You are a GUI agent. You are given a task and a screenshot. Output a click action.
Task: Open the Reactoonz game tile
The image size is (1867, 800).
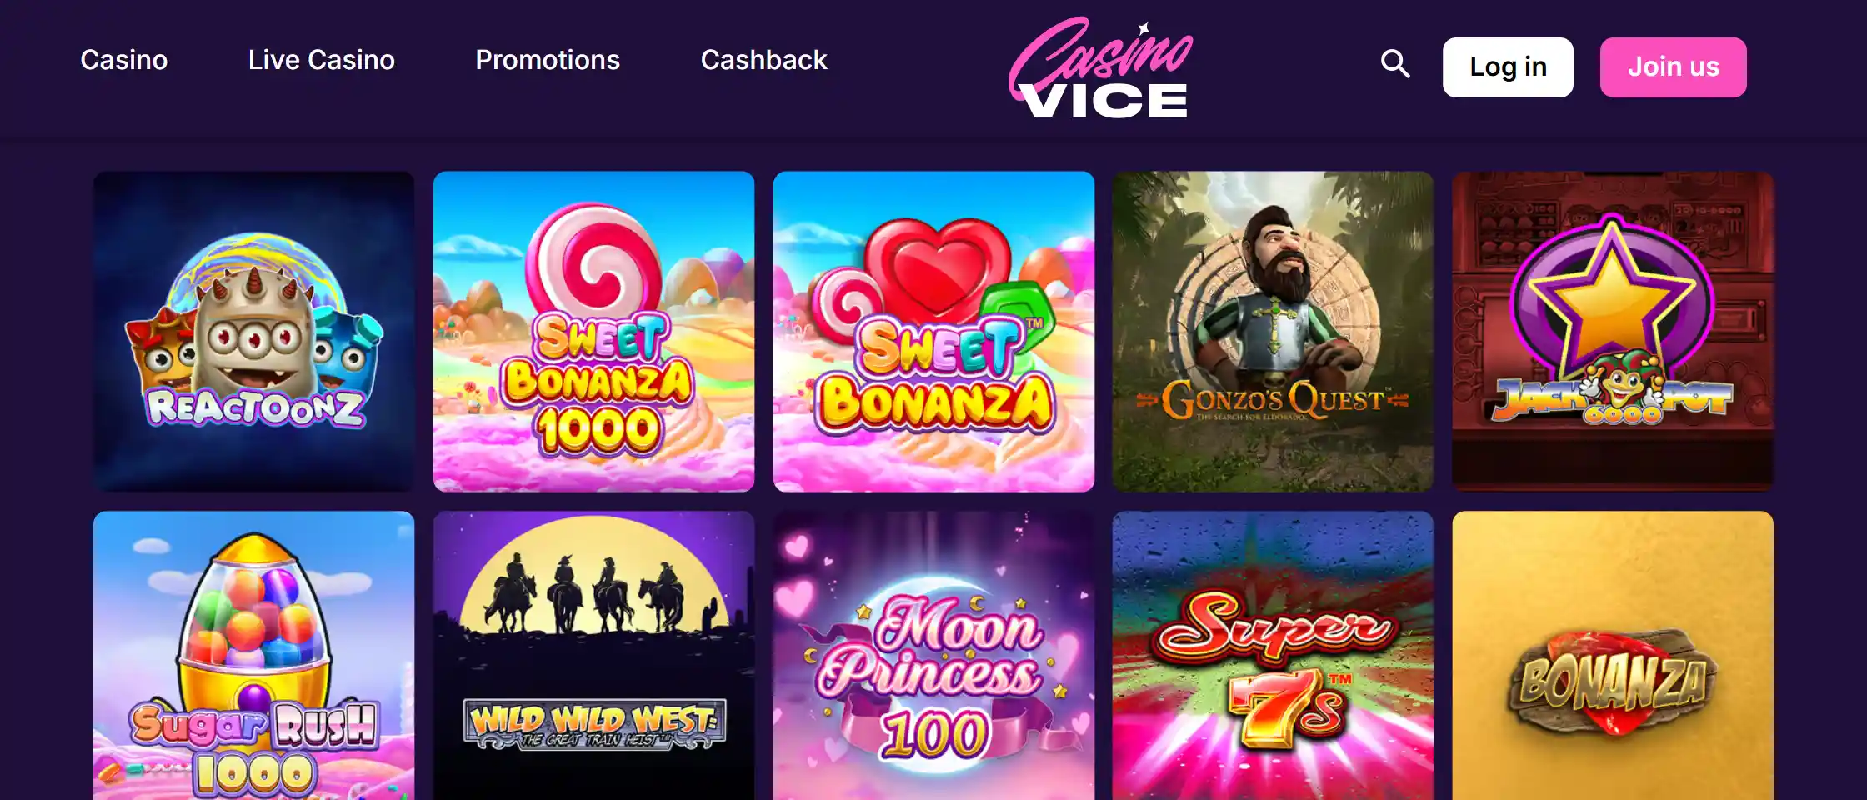(254, 332)
